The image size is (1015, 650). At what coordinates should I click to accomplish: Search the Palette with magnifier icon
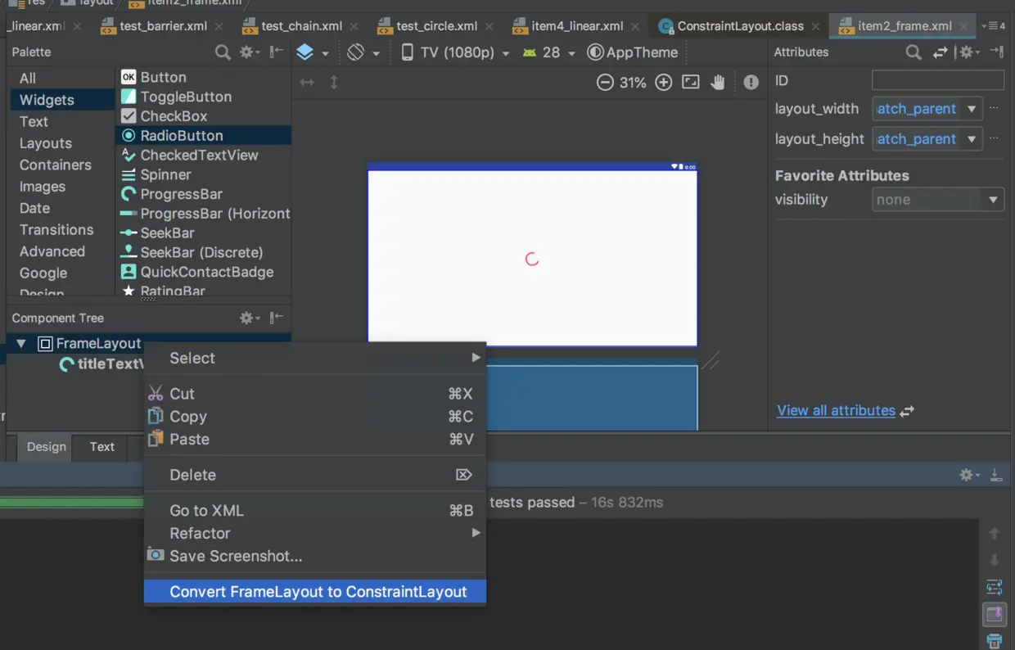[x=223, y=52]
